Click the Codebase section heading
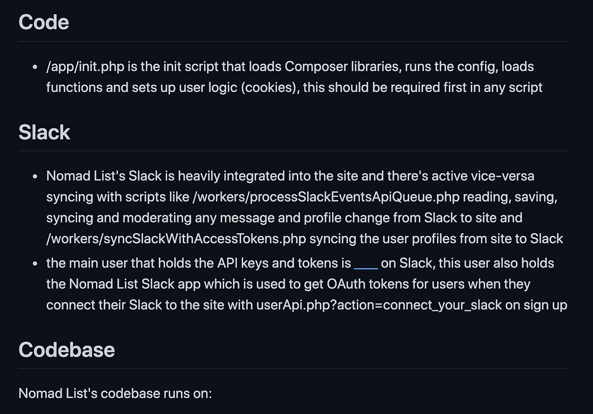The height and width of the screenshot is (414, 593). coord(66,349)
